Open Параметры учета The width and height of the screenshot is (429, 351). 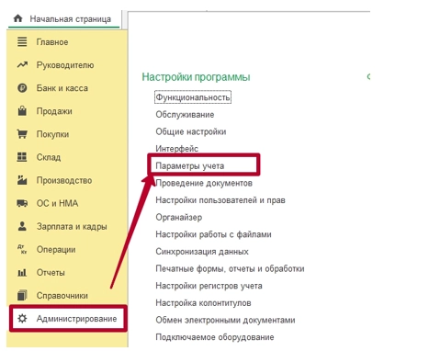(190, 166)
